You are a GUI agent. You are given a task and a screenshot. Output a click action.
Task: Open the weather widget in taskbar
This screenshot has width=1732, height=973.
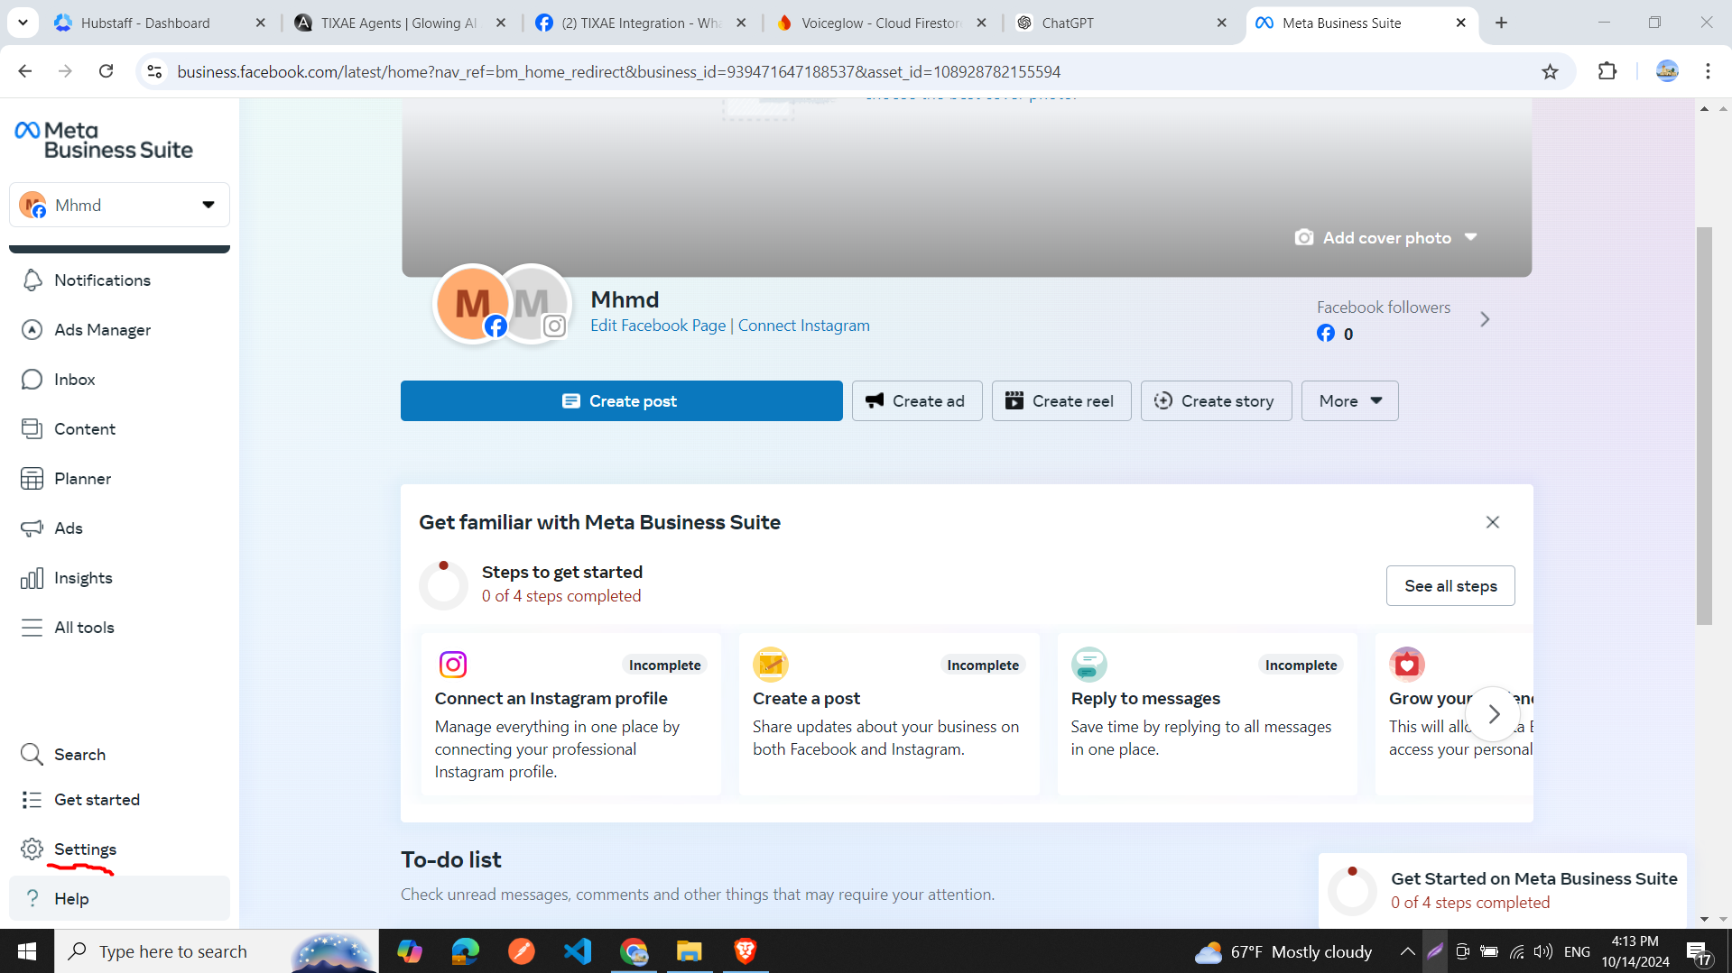[x=1283, y=951]
